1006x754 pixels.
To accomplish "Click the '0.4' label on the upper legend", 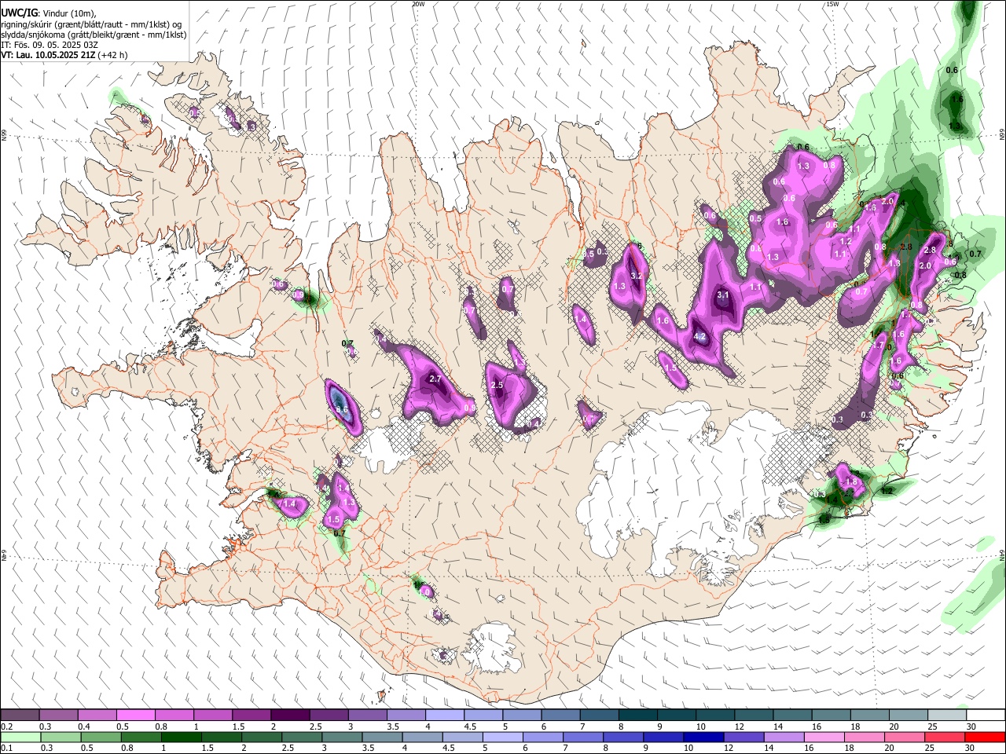I will [x=83, y=727].
